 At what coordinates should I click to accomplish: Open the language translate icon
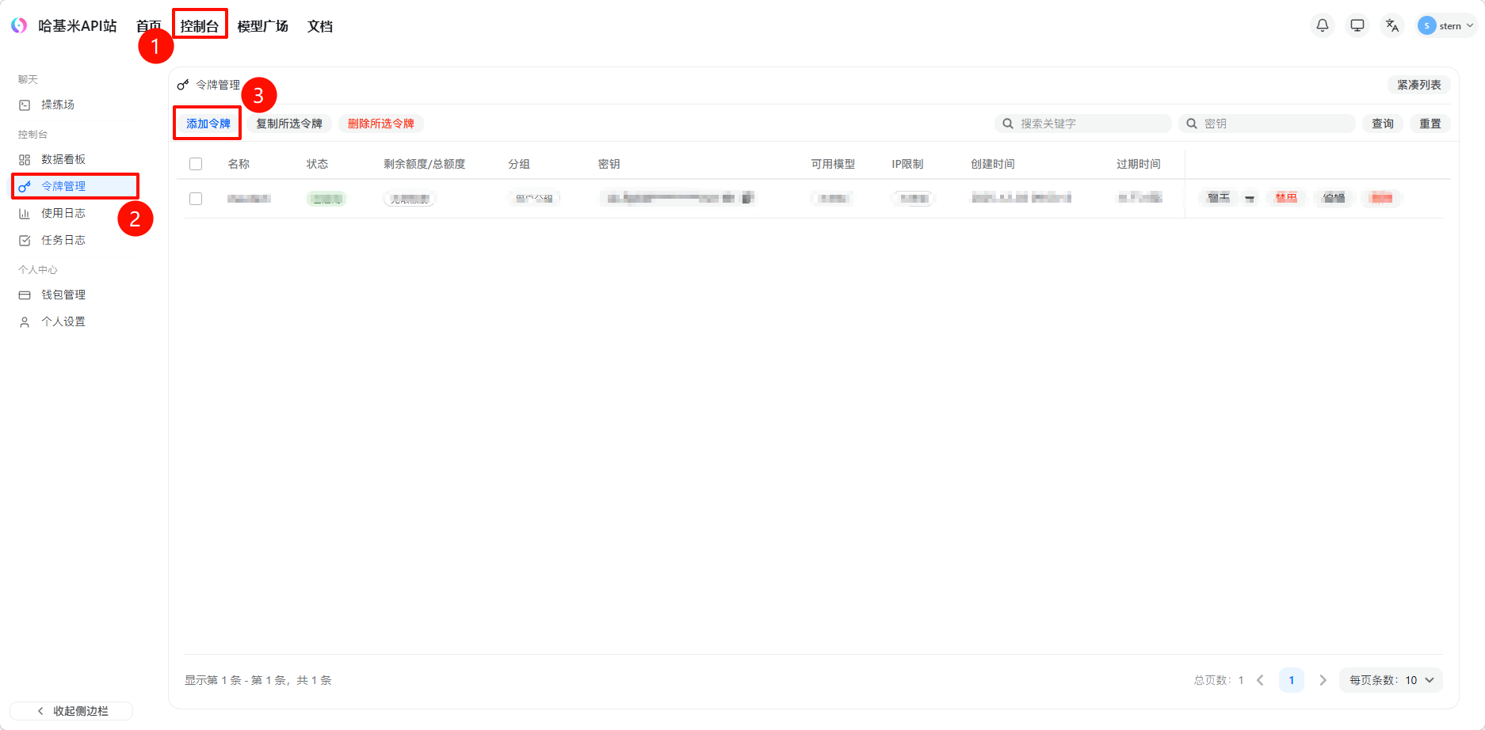pos(1392,25)
